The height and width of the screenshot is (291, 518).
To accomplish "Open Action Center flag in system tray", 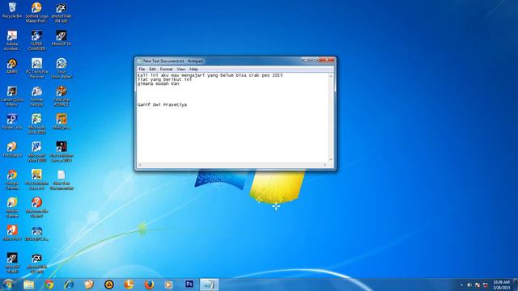I will 478,285.
